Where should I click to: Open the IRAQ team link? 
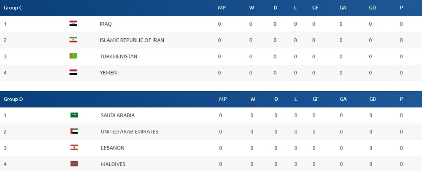click(105, 24)
